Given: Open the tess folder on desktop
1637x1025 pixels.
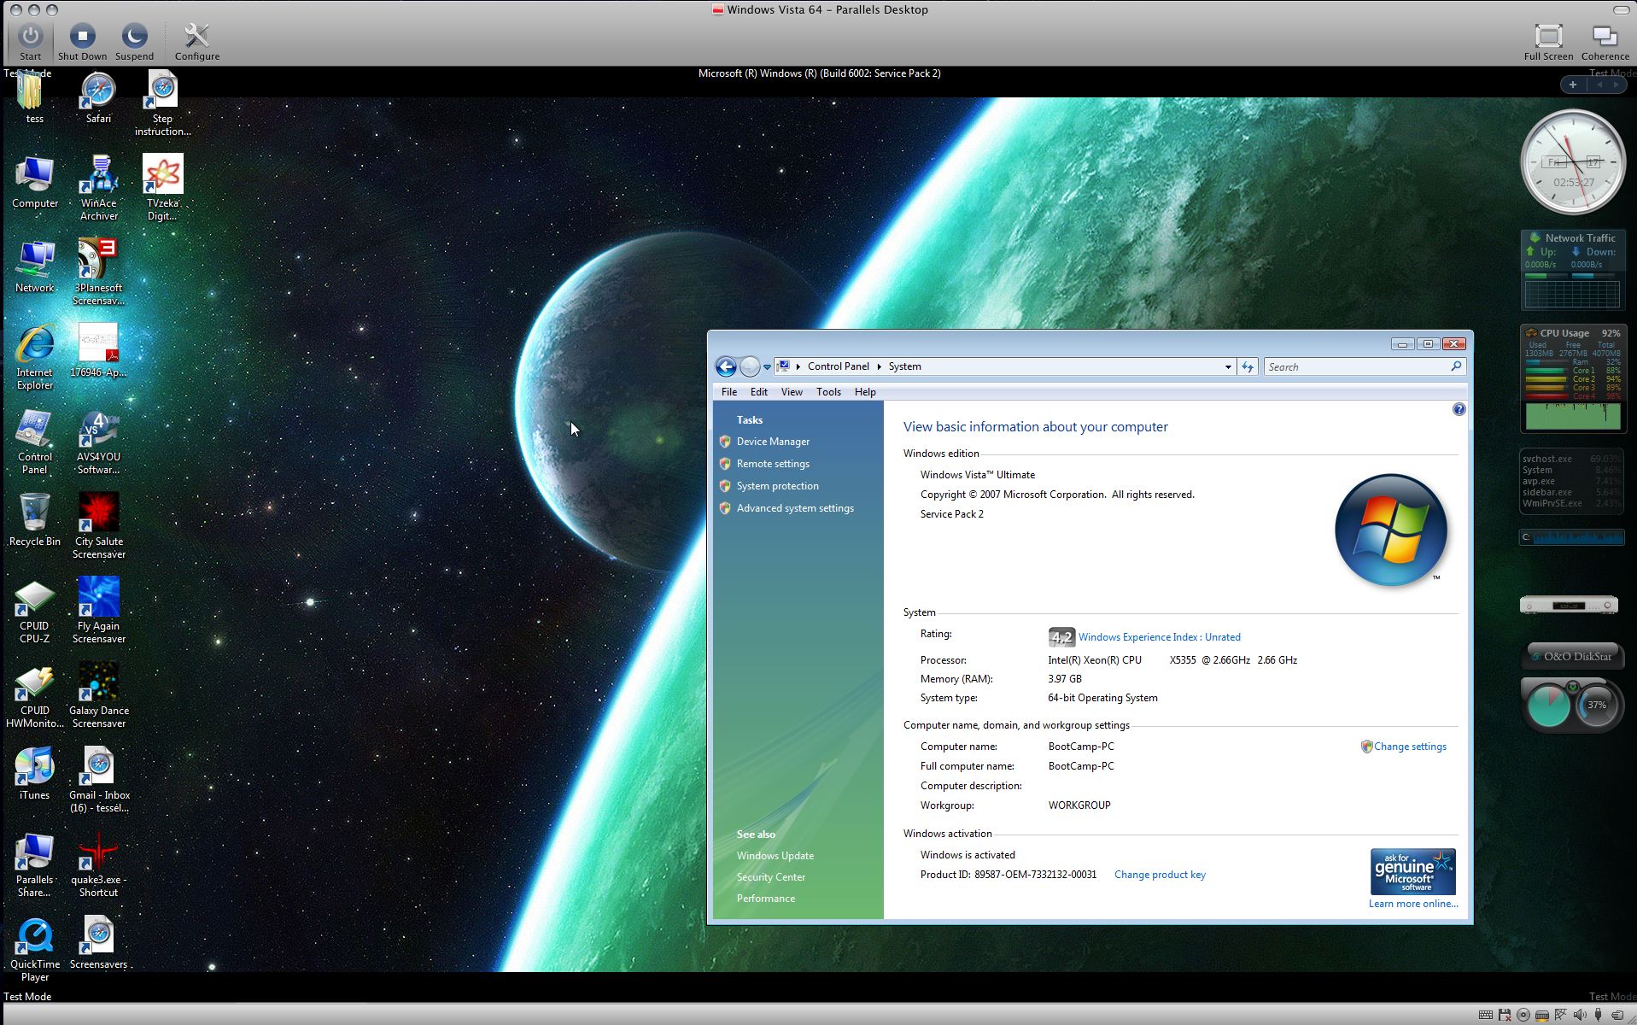Looking at the screenshot, I should click(x=34, y=98).
